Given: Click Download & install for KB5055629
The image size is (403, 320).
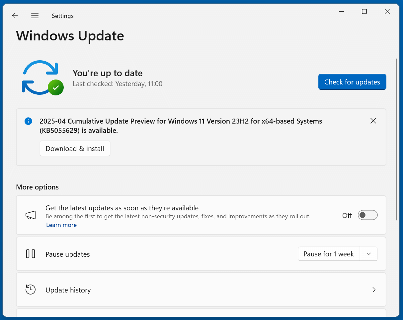Looking at the screenshot, I should [75, 148].
